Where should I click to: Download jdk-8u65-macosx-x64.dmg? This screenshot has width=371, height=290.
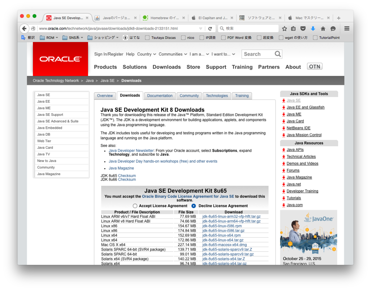pos(224,245)
